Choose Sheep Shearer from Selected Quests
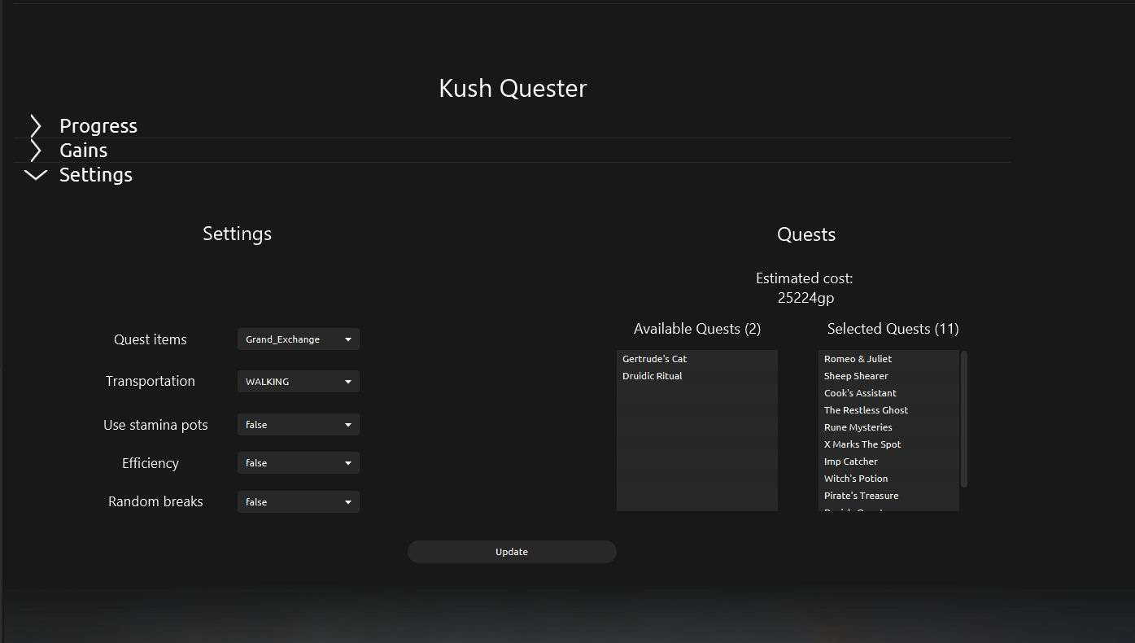 tap(856, 376)
